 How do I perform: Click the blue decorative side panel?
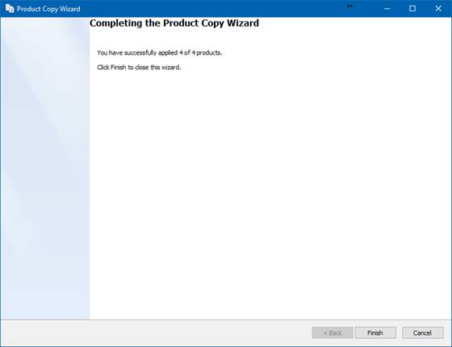click(x=45, y=168)
